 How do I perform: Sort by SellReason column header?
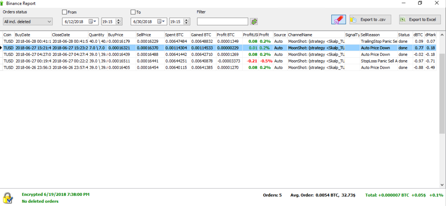click(379, 35)
